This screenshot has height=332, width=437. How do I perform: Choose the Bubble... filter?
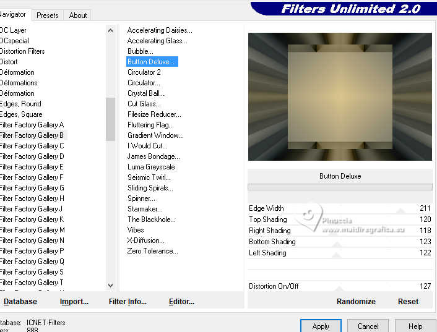(x=140, y=51)
